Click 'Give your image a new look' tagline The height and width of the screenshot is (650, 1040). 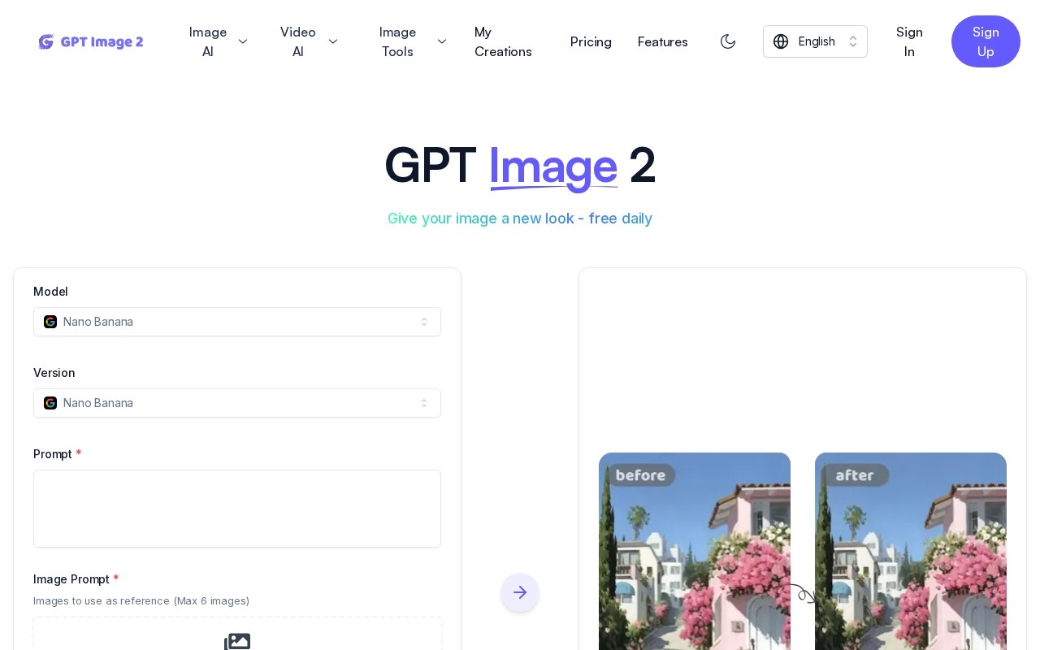click(520, 219)
